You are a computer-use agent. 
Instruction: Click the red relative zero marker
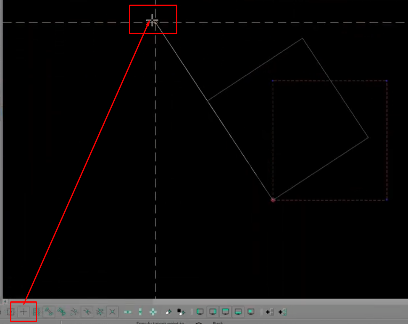pyautogui.click(x=273, y=200)
